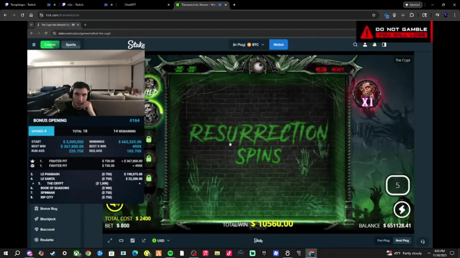Open Steam from the taskbar
This screenshot has height=258, width=460.
(53, 253)
